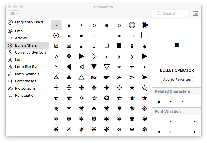
Task: Click Add to Favorites button
Action: pos(177,79)
